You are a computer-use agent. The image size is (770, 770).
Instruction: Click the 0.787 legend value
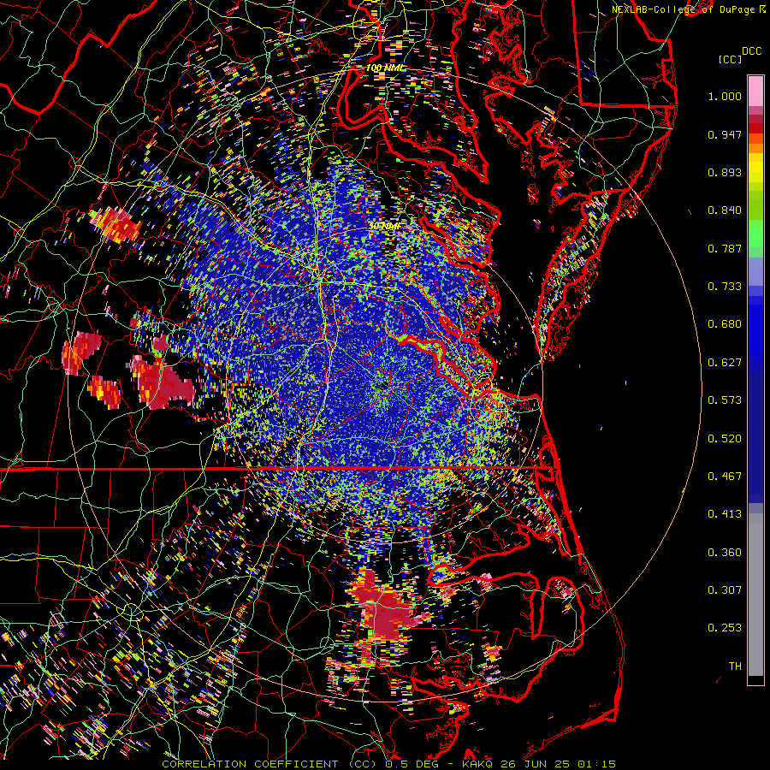tap(725, 248)
